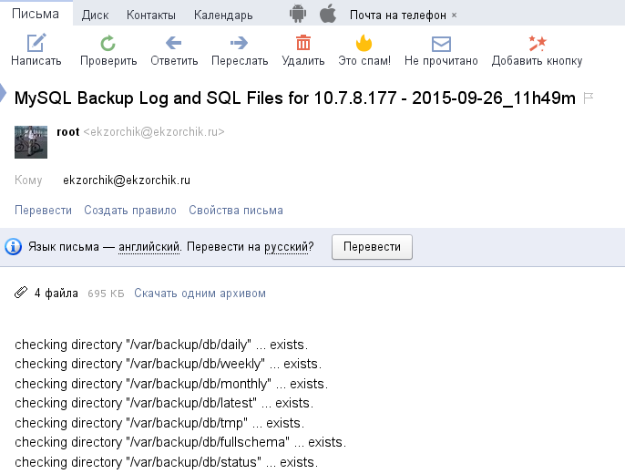Image resolution: width=625 pixels, height=474 pixels.
Task: Click the gray Перевести button
Action: (x=372, y=247)
